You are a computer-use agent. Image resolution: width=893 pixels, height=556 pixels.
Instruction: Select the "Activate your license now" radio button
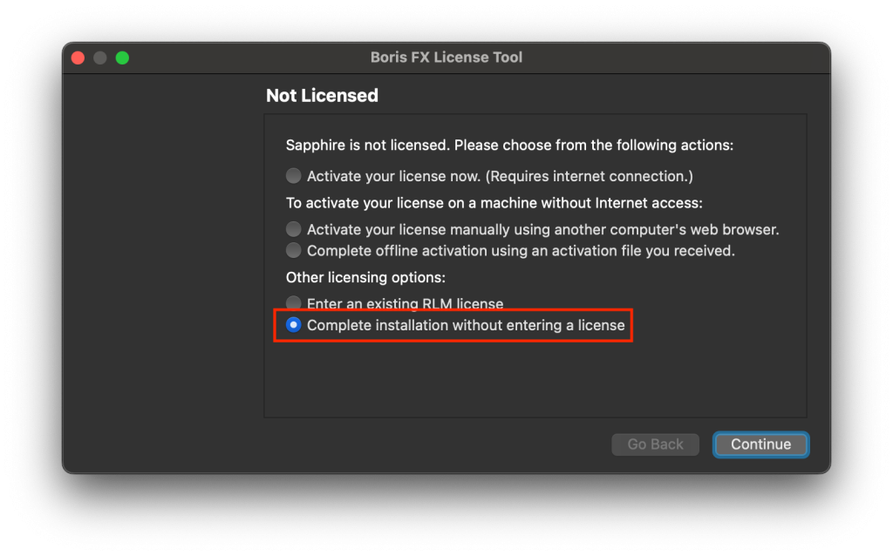[x=294, y=176]
